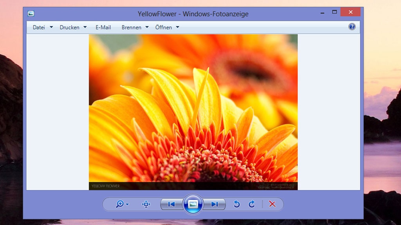The image size is (401, 225).
Task: Expand the Datei menu dropdown arrow
Action: click(x=51, y=27)
